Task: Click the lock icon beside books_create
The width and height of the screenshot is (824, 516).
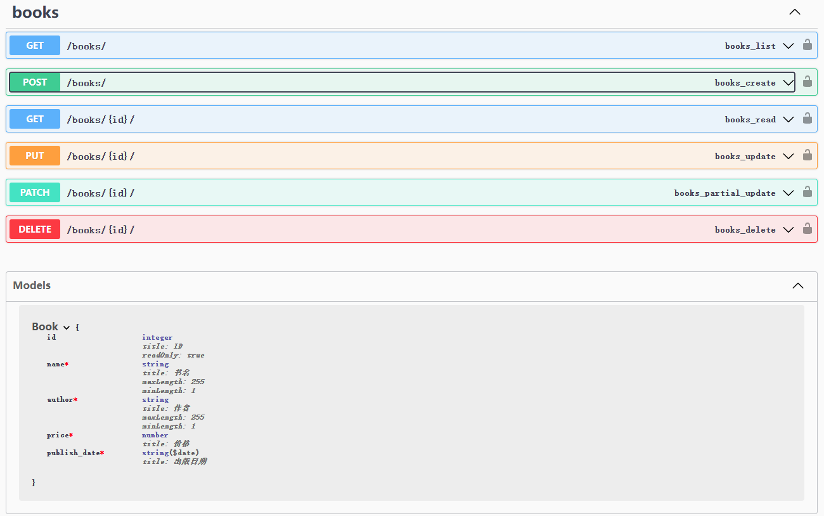Action: [807, 82]
